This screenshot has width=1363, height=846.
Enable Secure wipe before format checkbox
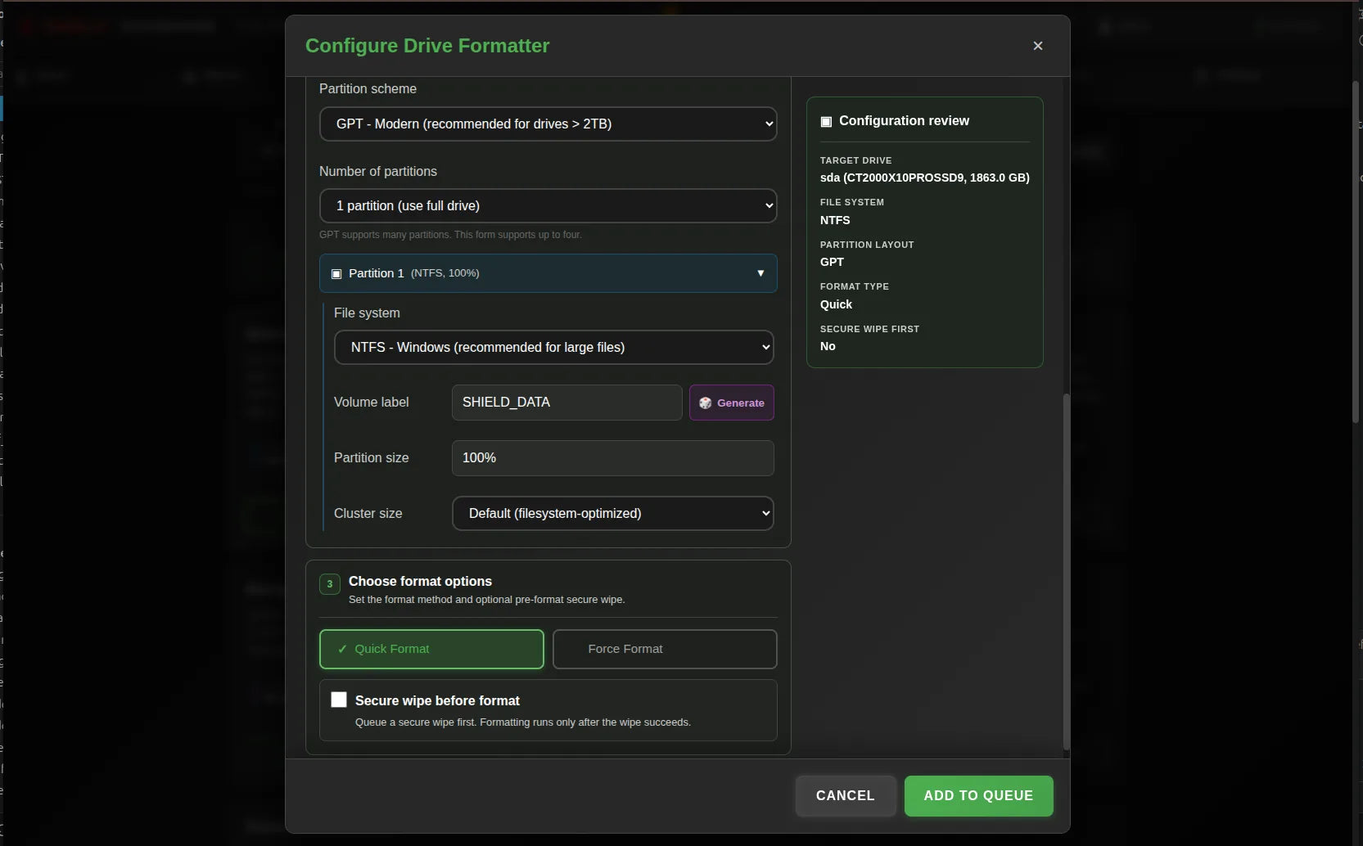(x=339, y=700)
